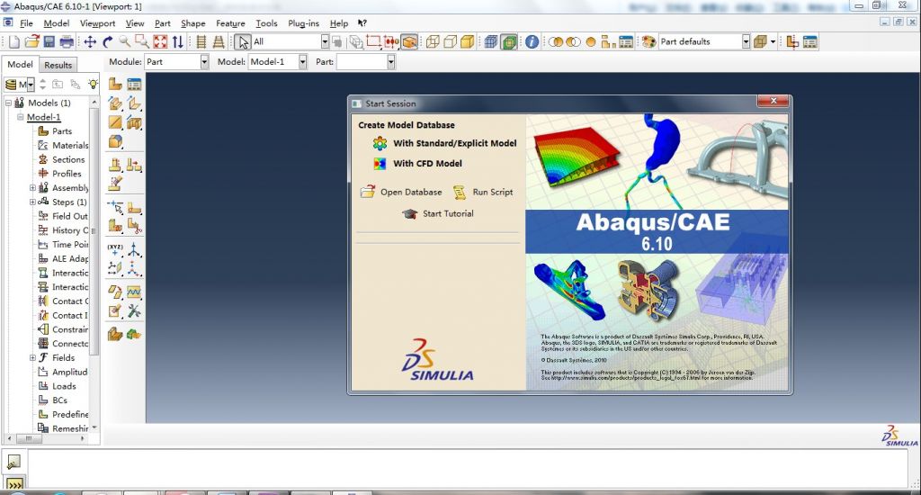Click the Create Datum Axis tool
This screenshot has height=495, width=921.
tap(134, 249)
